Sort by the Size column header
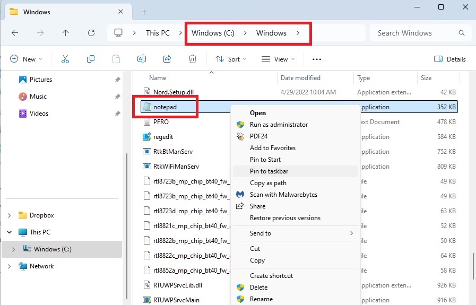Image resolution: width=476 pixels, height=305 pixels. [426, 78]
